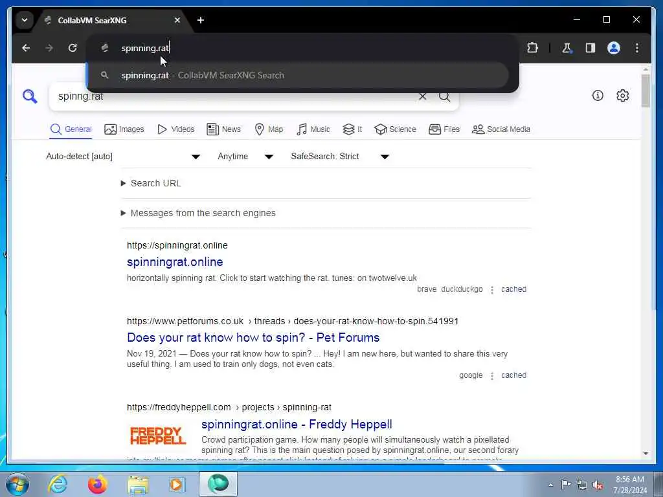Open the taskbar clock showing 8:56 AM
Image resolution: width=663 pixels, height=497 pixels.
pos(630,485)
